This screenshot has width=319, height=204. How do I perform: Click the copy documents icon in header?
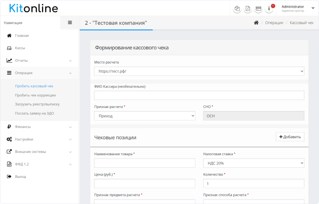(237, 8)
